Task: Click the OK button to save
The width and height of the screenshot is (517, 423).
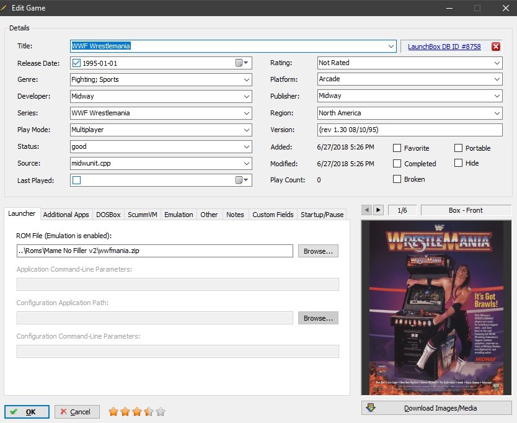Action: pos(27,412)
